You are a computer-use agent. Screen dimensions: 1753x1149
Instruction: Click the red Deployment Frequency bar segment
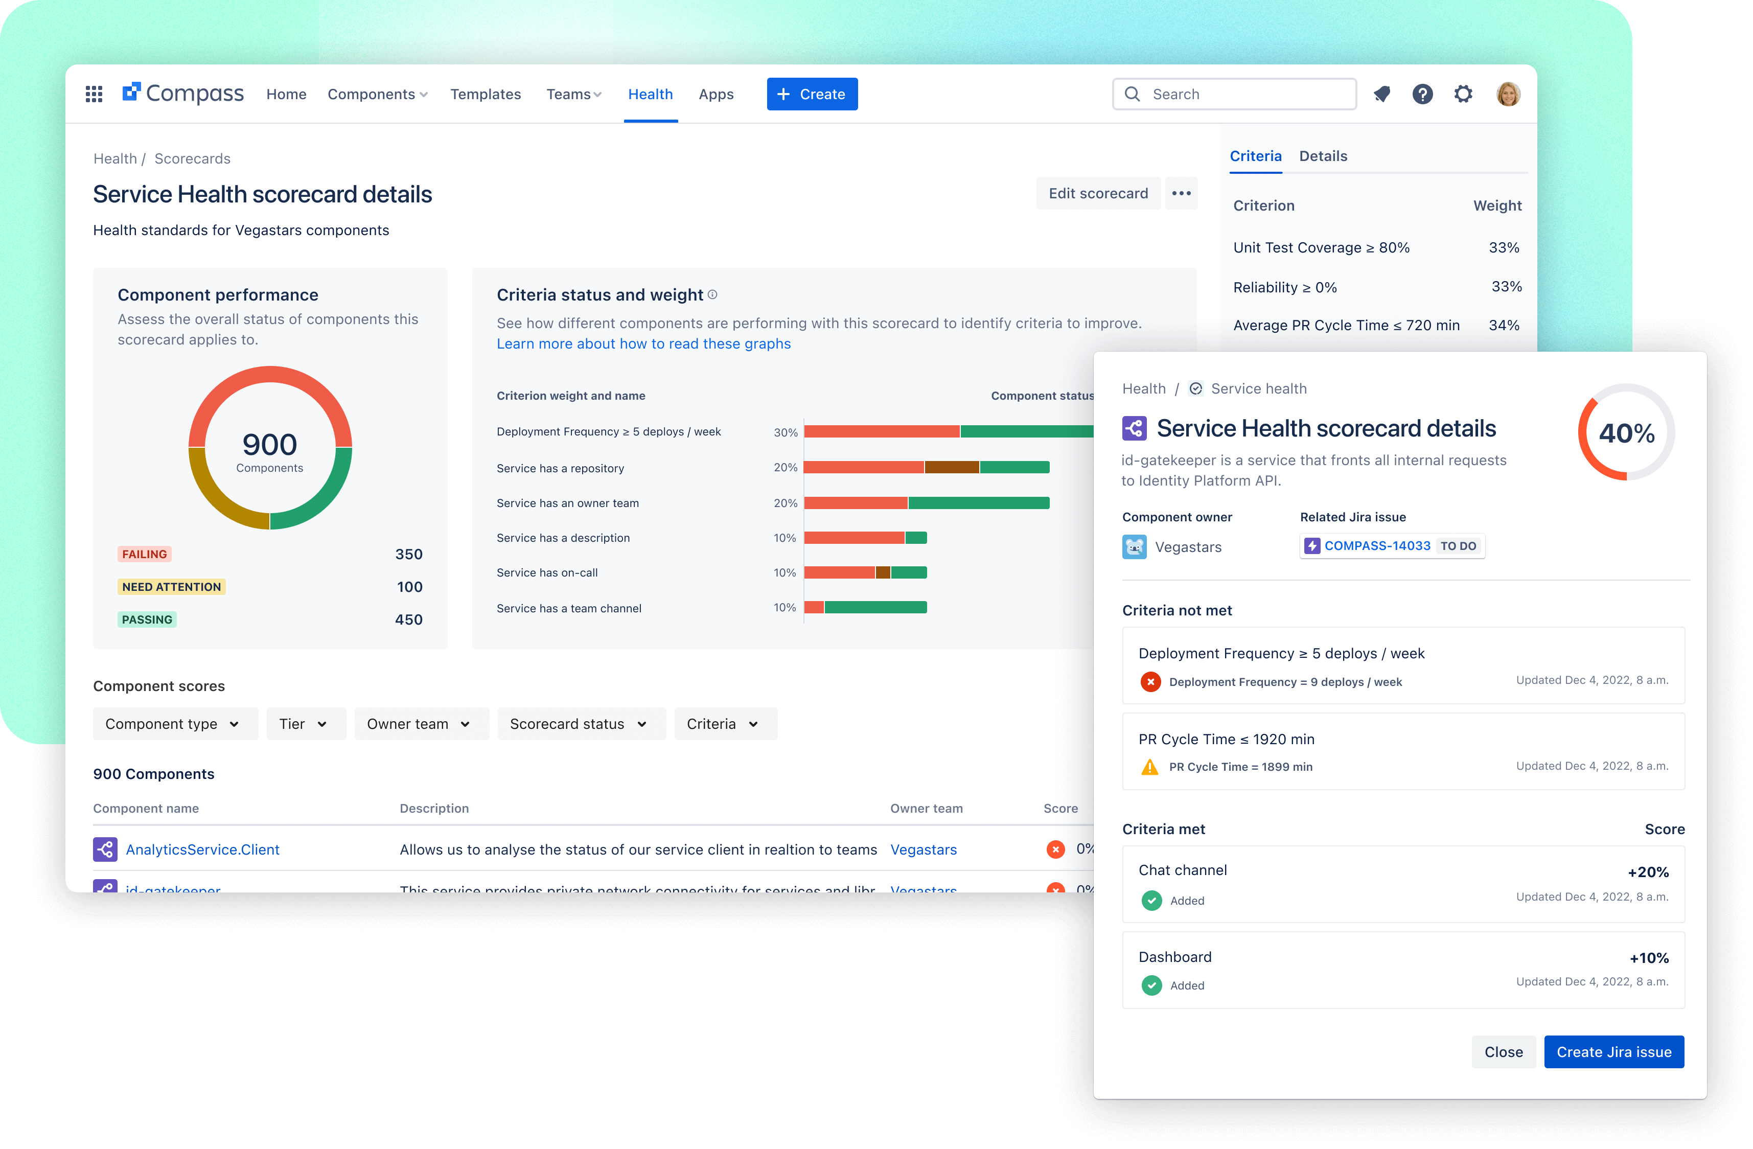[x=881, y=431]
